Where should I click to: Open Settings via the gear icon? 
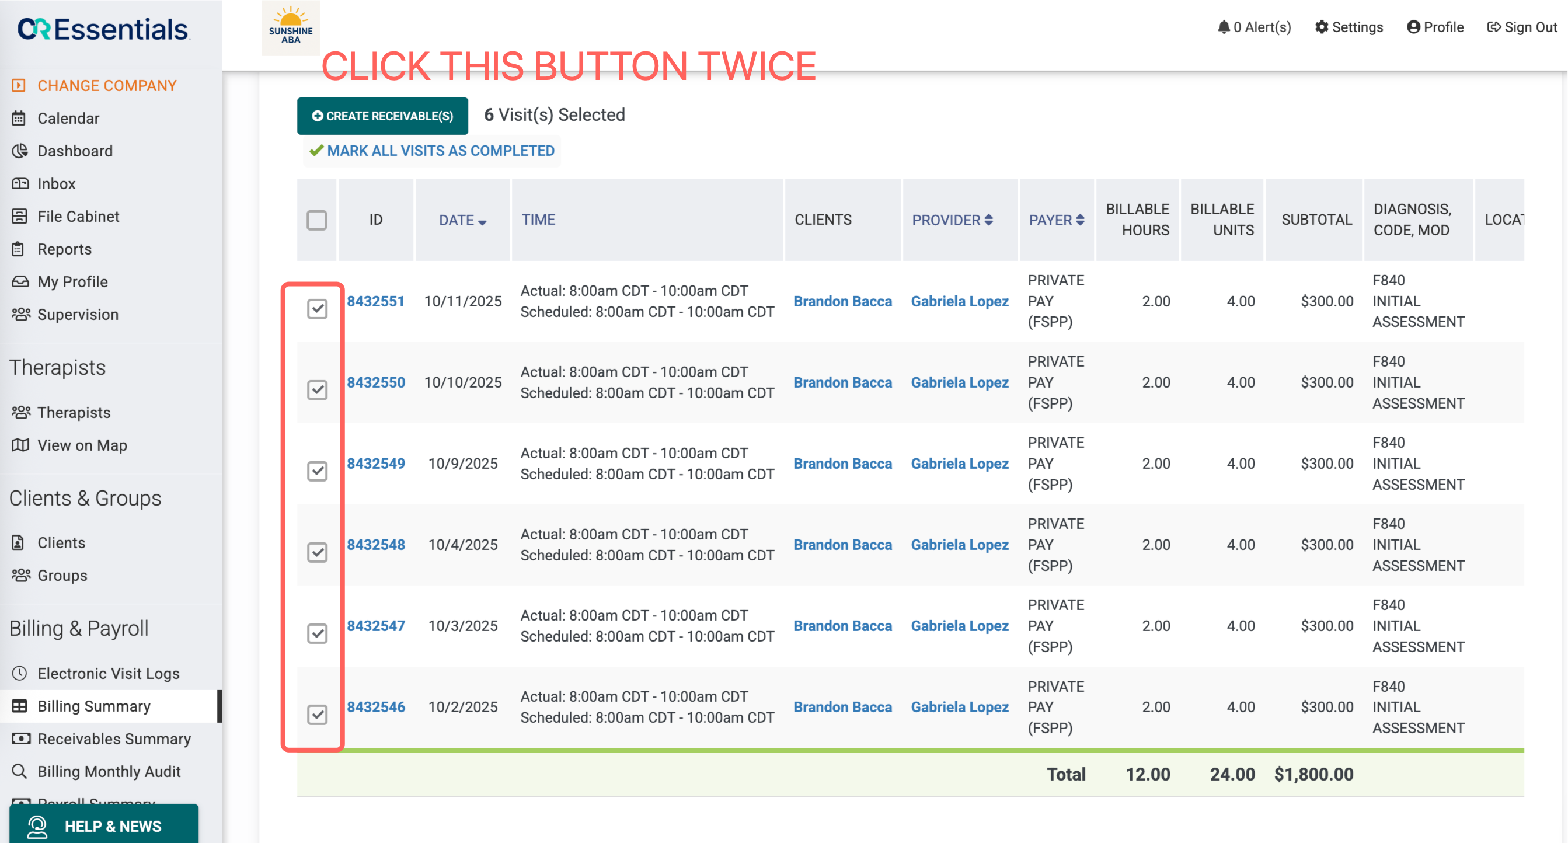click(x=1321, y=27)
